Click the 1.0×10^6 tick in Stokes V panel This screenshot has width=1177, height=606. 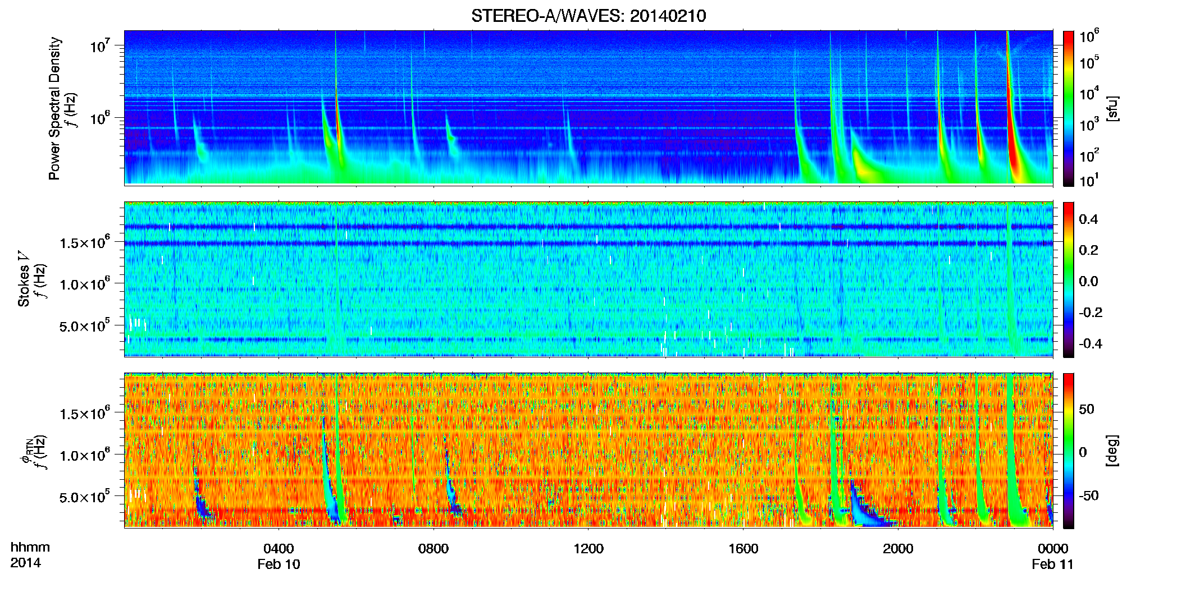pos(85,283)
